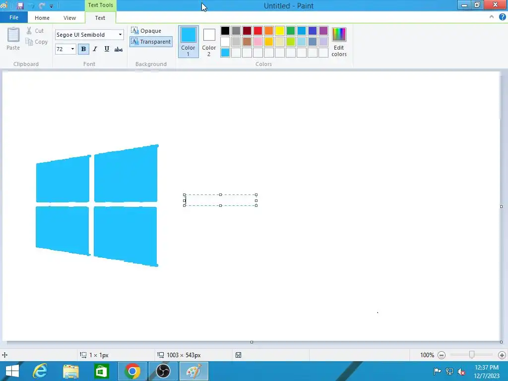Image resolution: width=508 pixels, height=381 pixels.
Task: Open Customize Quick Access Toolbar arrow
Action: (51, 6)
